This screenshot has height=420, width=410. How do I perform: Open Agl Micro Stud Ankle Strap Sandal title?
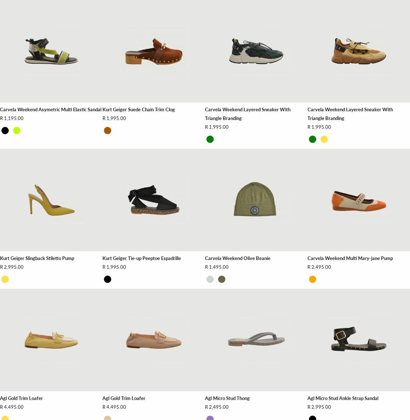coord(343,398)
